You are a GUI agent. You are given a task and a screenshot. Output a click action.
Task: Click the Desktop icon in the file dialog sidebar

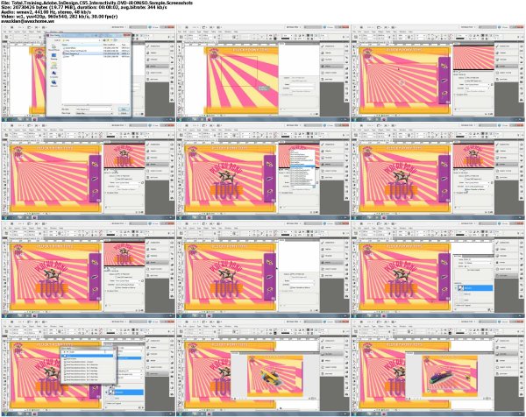[54, 56]
